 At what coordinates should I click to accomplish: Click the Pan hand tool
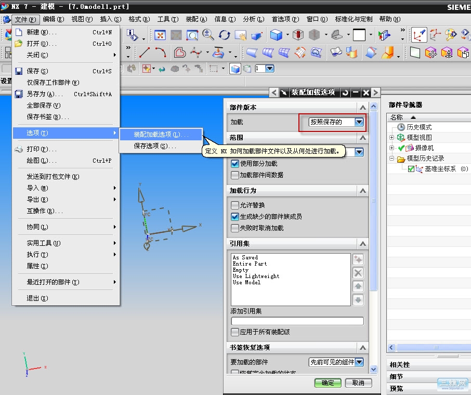click(241, 35)
